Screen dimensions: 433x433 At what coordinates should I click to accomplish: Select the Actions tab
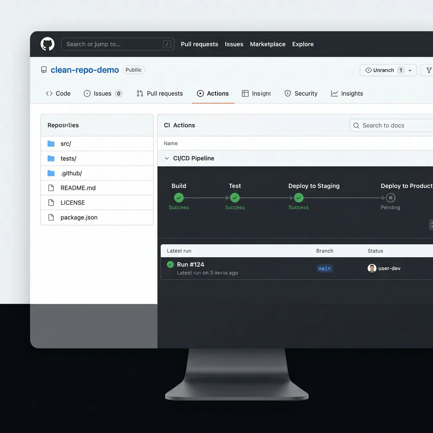tap(213, 93)
